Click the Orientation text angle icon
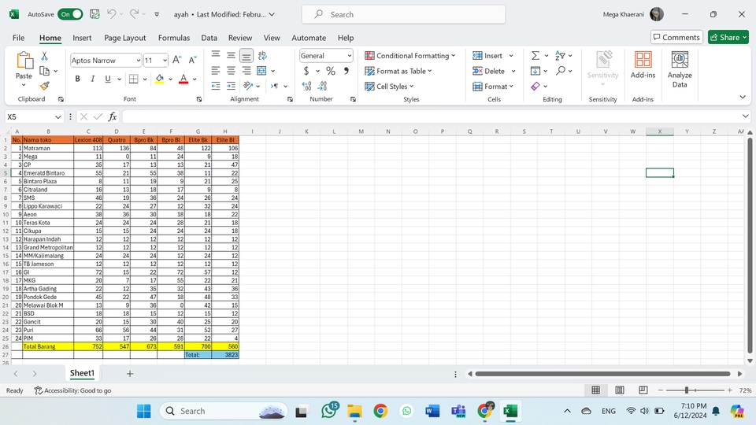 click(x=248, y=86)
